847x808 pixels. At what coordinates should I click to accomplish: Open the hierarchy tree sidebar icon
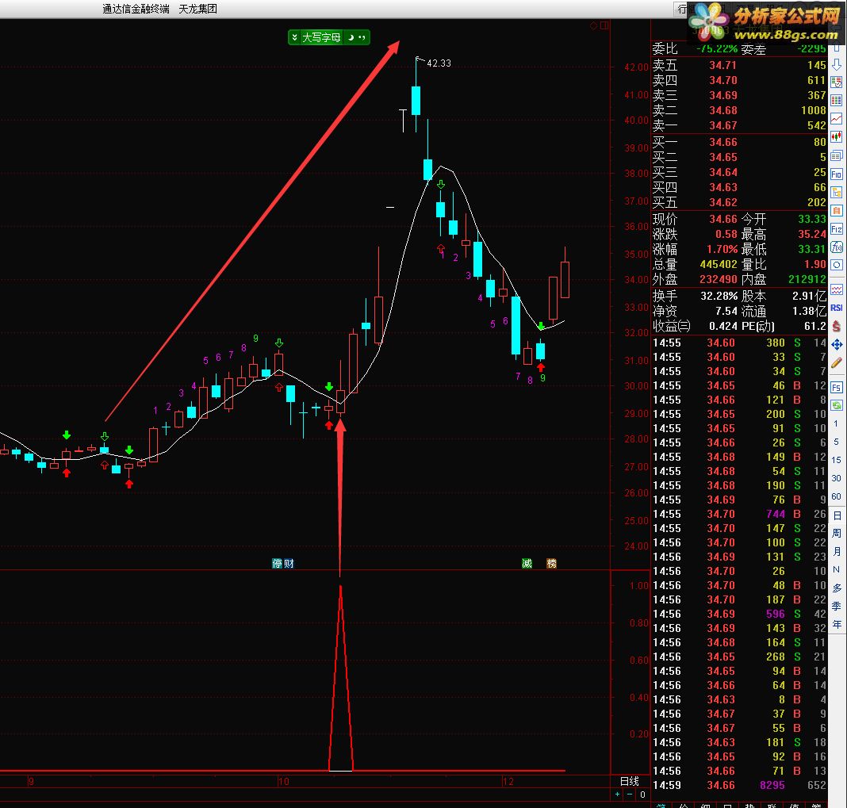click(836, 192)
